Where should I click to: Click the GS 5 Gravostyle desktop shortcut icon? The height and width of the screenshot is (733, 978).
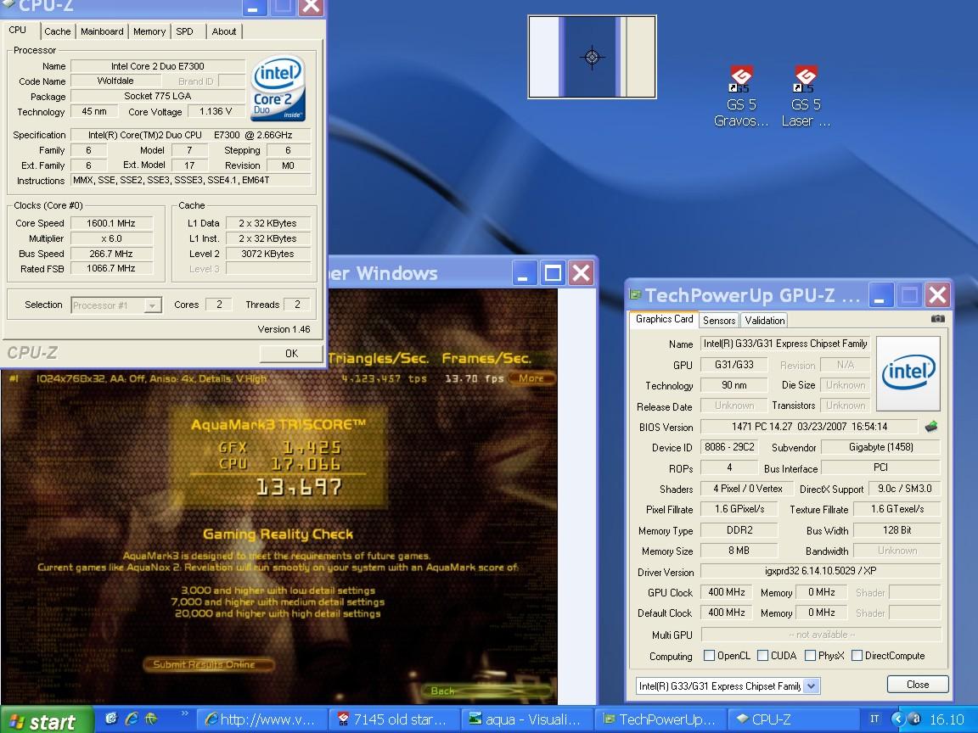(740, 79)
